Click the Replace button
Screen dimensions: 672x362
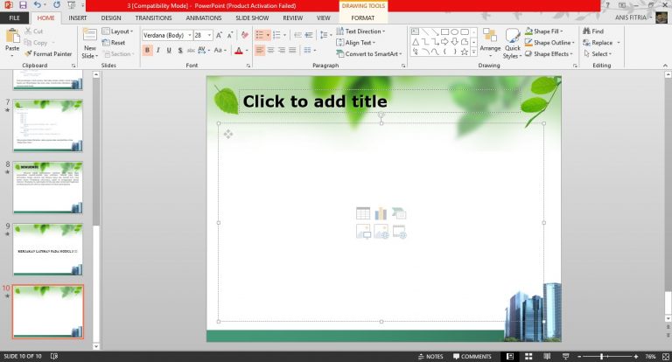click(598, 43)
